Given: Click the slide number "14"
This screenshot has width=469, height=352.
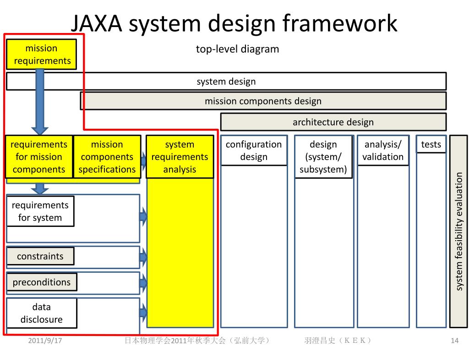Looking at the screenshot, I should [x=455, y=341].
